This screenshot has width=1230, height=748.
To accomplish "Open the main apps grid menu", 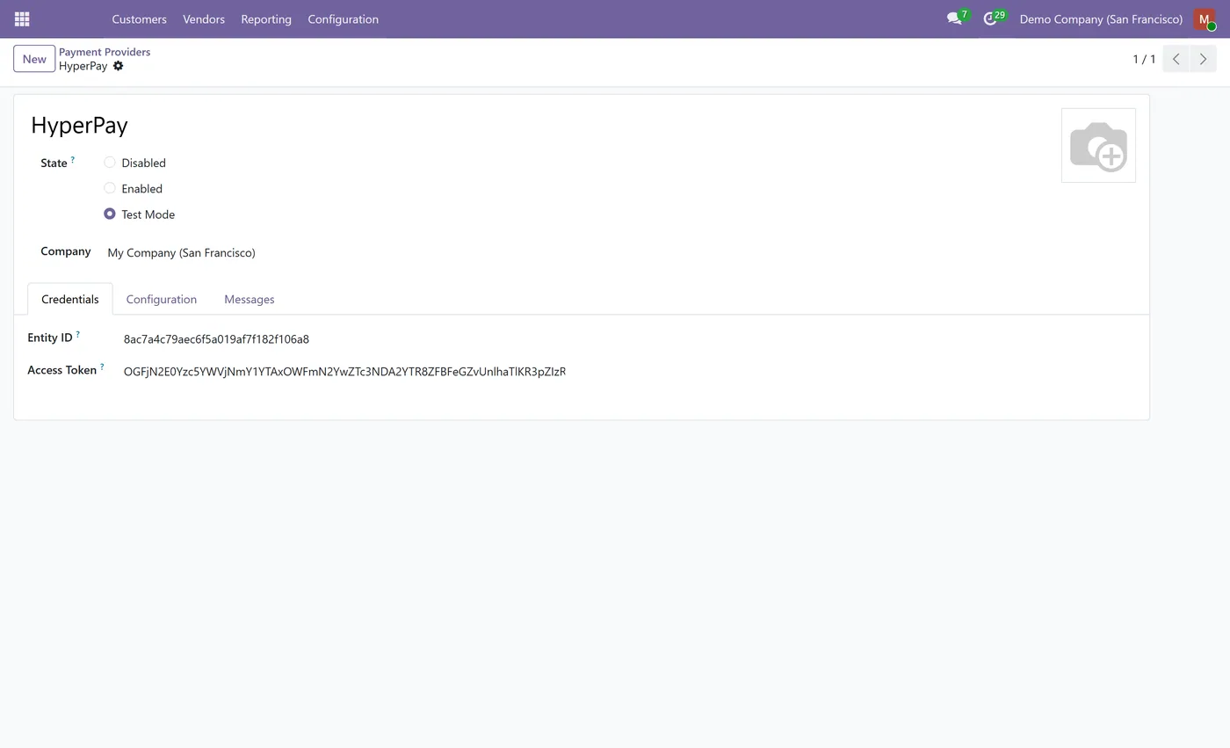I will pyautogui.click(x=22, y=18).
